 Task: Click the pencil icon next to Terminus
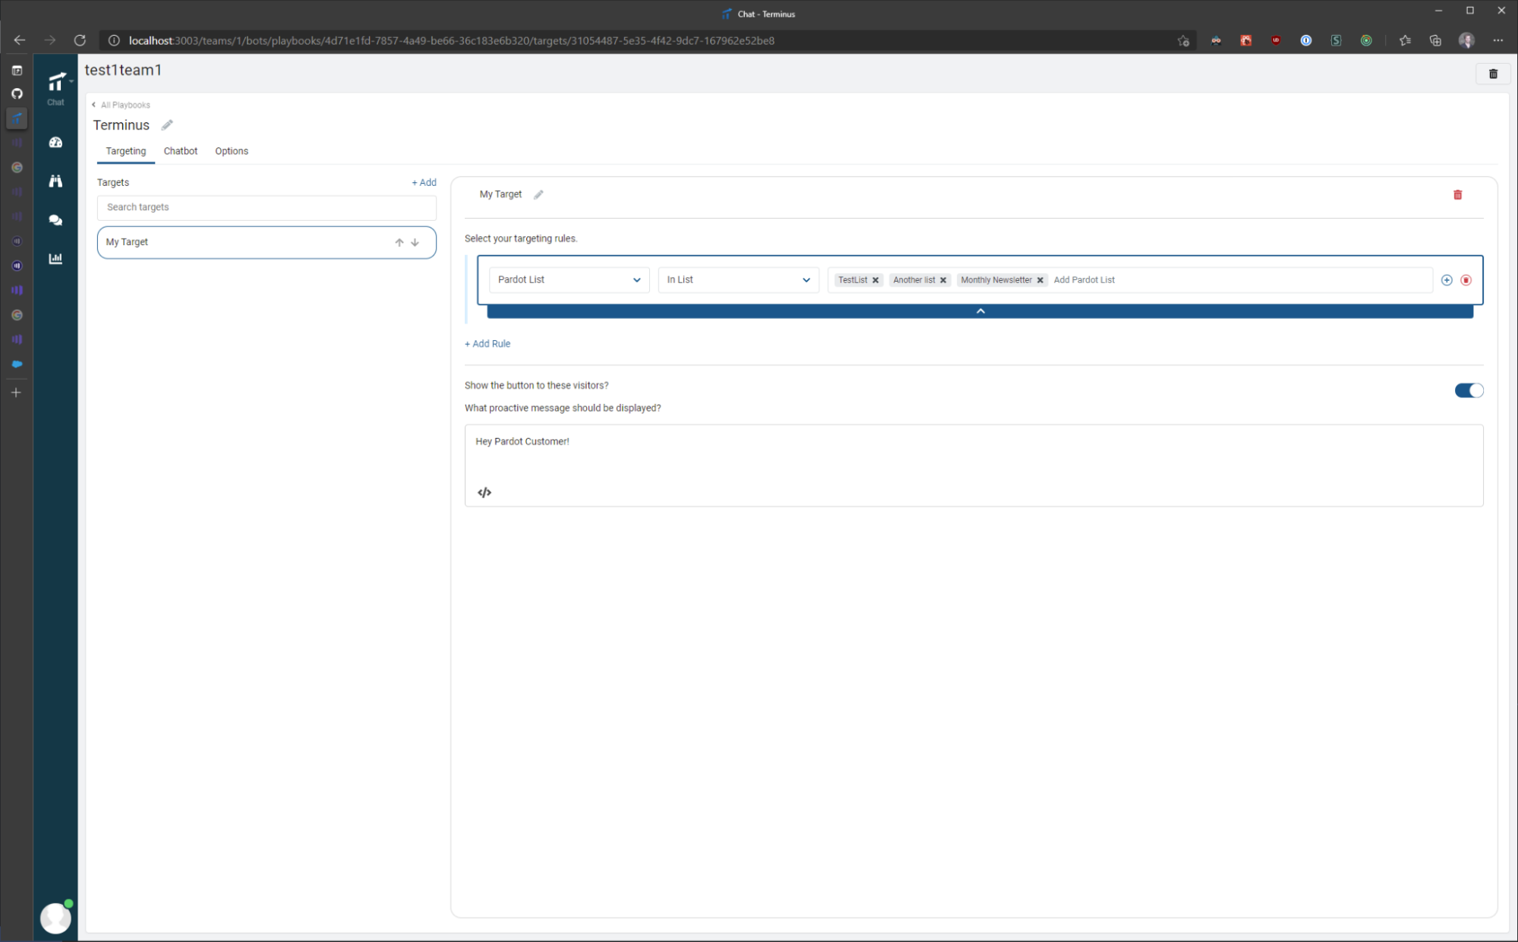(167, 125)
